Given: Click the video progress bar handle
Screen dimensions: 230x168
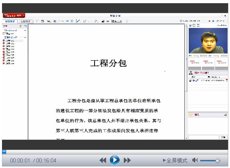Looking at the screenshot, I should [4, 152].
